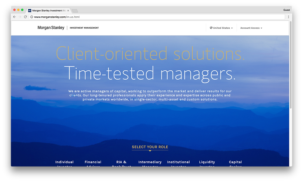
Task: Close the Morgan Stanley Investment tab
Action: point(68,10)
